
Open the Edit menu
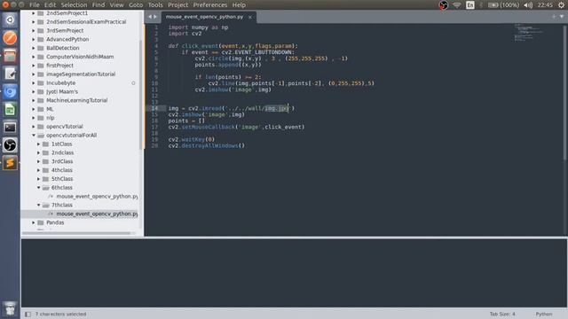[x=50, y=5]
